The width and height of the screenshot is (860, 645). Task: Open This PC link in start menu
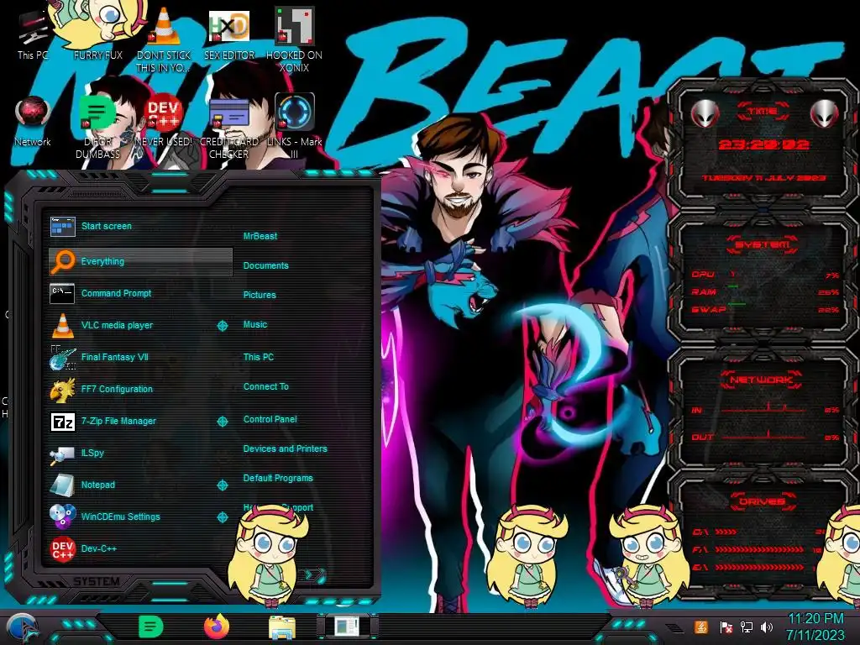click(259, 357)
